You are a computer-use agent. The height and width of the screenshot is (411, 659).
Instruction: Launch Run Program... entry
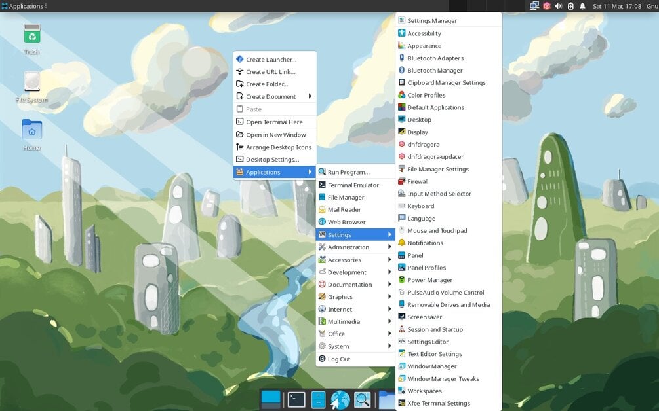[355, 172]
